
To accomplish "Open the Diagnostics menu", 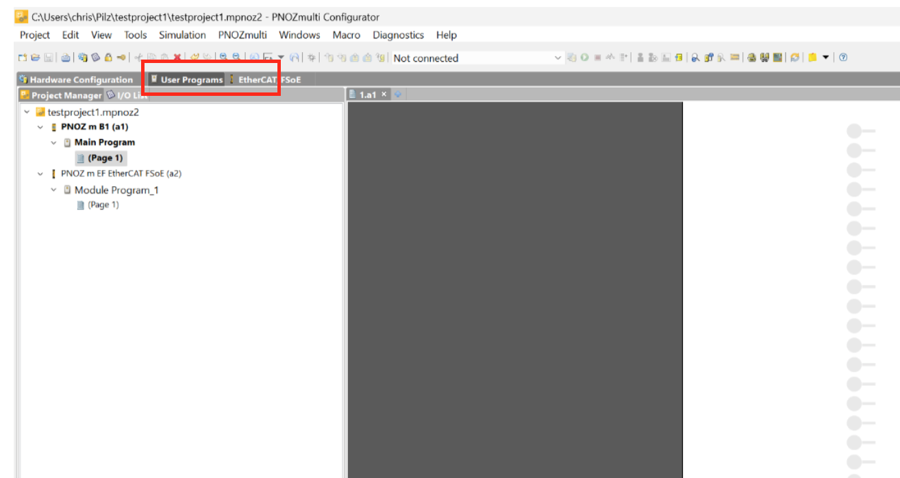I will (x=399, y=35).
